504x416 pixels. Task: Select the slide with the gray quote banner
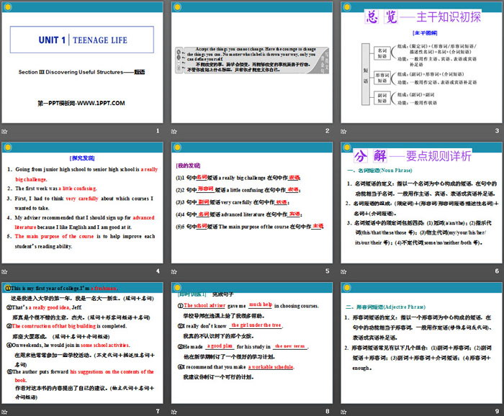[251, 62]
